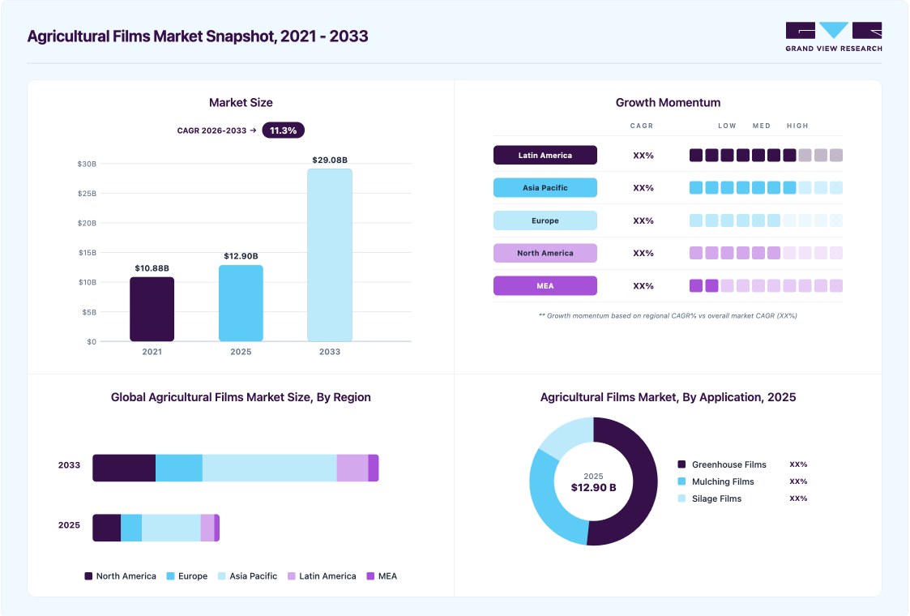The width and height of the screenshot is (910, 616).
Task: Click the Latin America region pill
Action: tap(545, 155)
